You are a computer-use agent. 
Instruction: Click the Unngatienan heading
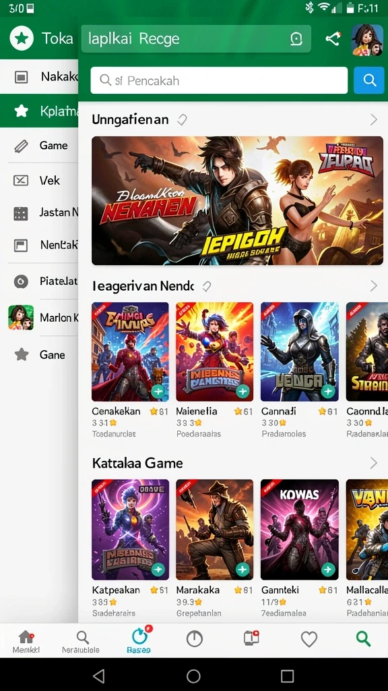[x=130, y=119]
